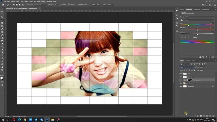Choose Subtract from selection mode icon
217x122 pixels.
20,5
